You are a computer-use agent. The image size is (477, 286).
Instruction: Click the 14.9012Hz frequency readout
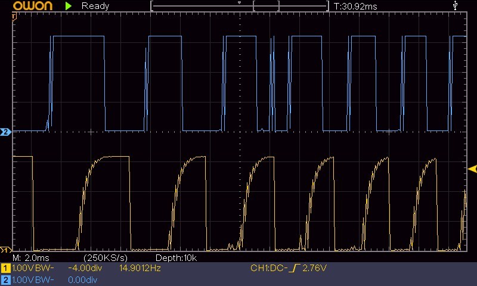[140, 268]
